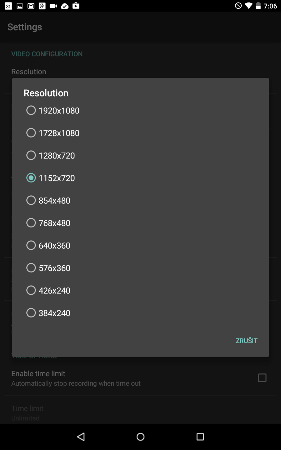This screenshot has width=281, height=450.
Task: Choose the 576x360 radio button
Action: click(x=31, y=268)
